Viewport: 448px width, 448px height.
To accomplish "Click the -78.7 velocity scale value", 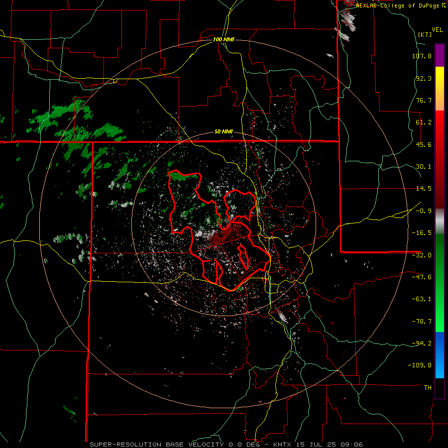I will coord(422,322).
